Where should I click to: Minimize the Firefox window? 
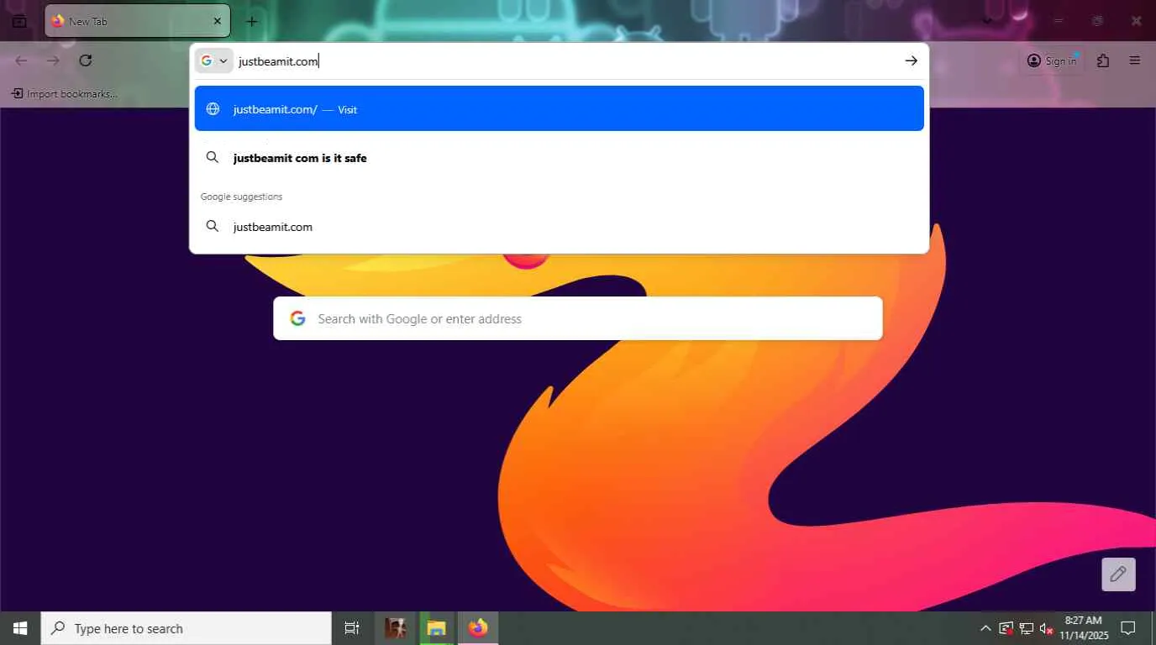[1059, 21]
